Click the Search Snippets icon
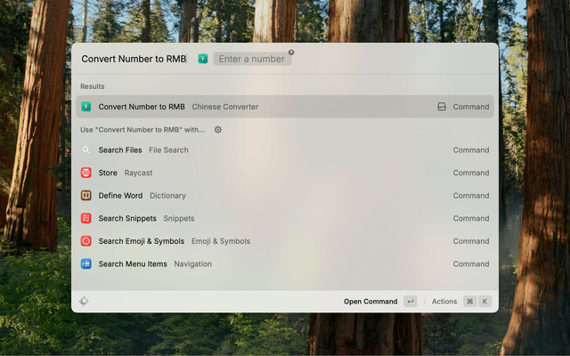570x356 pixels. pos(86,218)
